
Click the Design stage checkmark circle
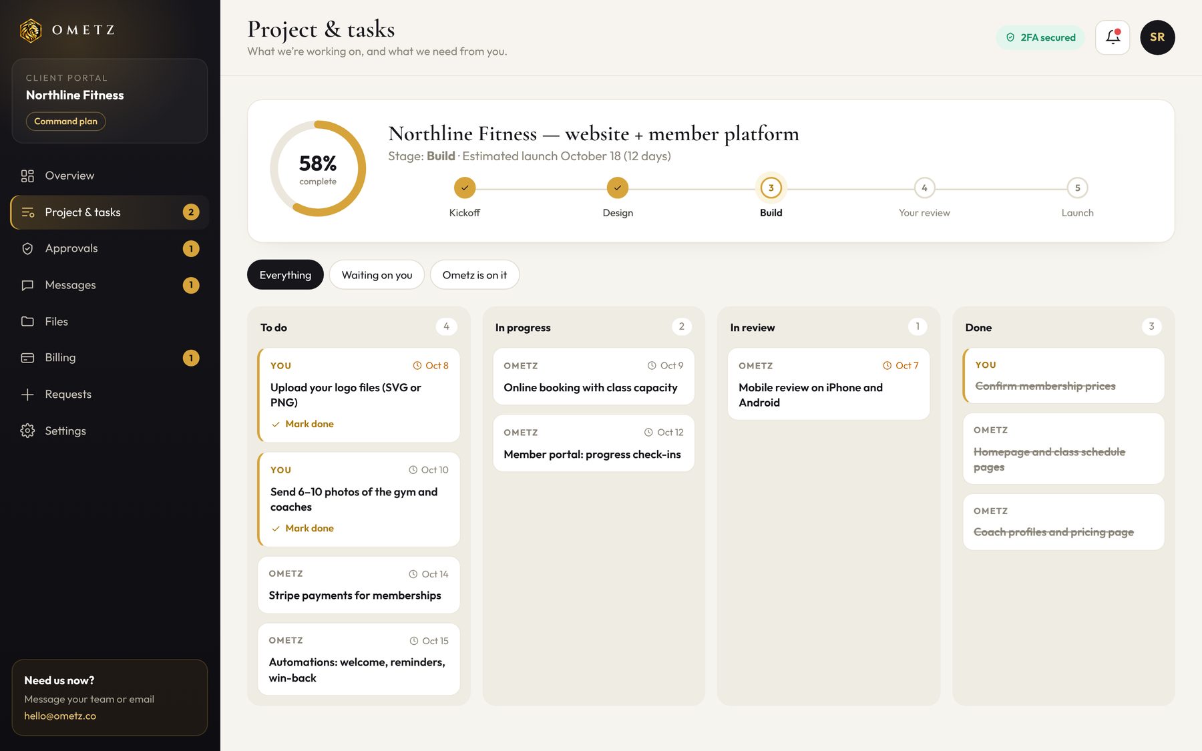(618, 188)
